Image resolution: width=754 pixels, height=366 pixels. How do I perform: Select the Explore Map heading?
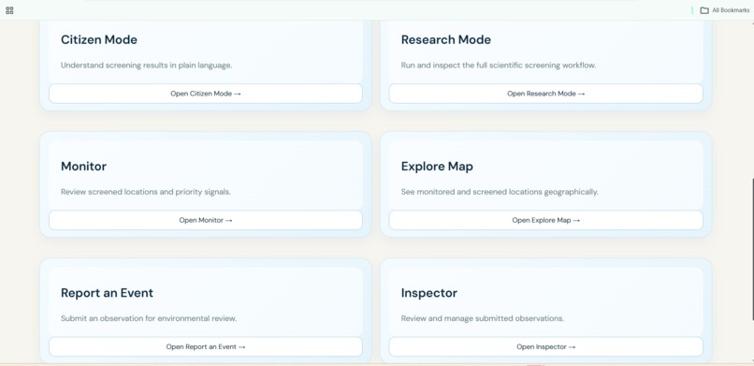click(437, 167)
